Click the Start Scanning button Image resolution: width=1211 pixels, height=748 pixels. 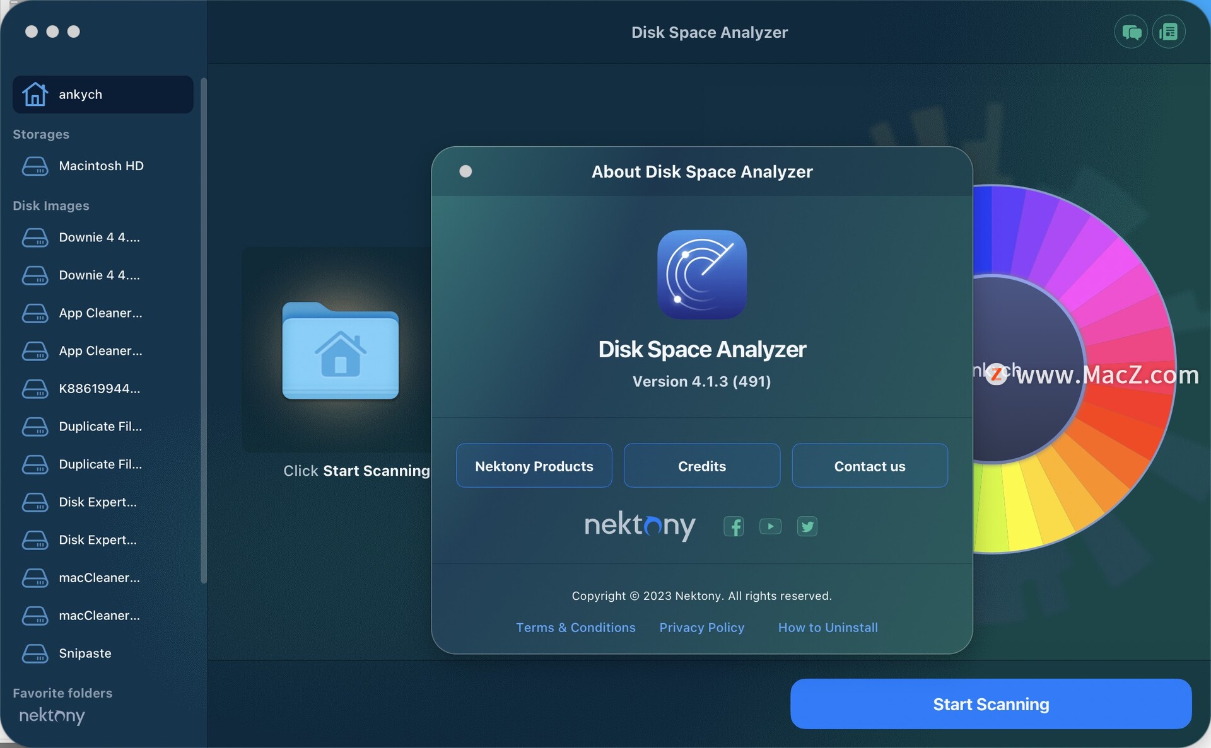coord(991,704)
